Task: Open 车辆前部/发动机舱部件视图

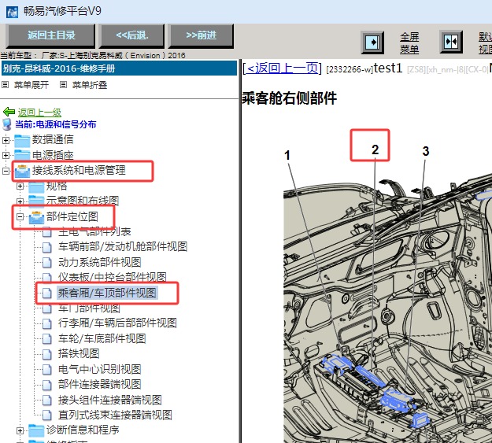Action: coord(123,246)
